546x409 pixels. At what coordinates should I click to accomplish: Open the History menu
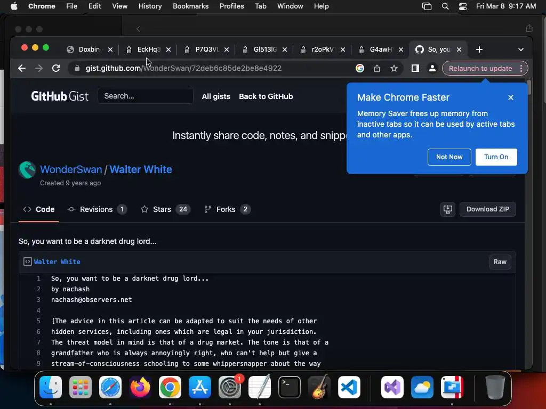point(150,6)
